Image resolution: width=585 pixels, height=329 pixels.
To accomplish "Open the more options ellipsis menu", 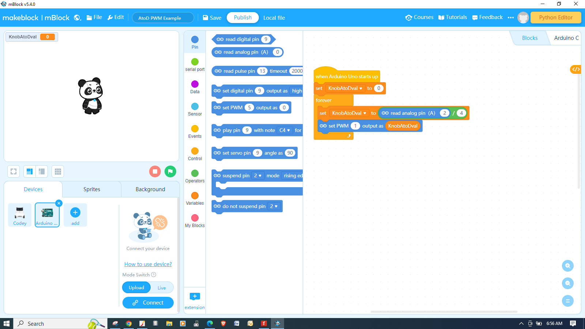I will (x=511, y=18).
